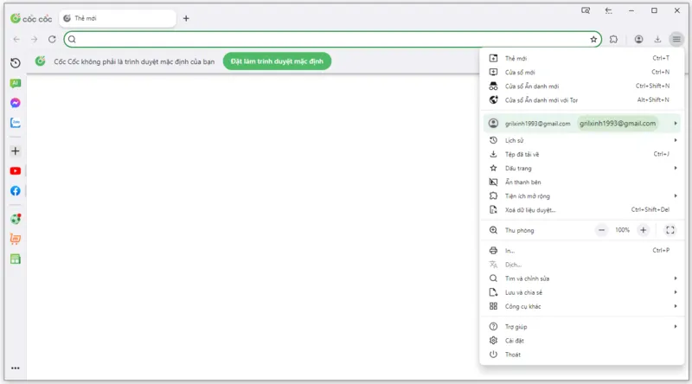Click the reload page button
692x384 pixels.
(x=52, y=39)
